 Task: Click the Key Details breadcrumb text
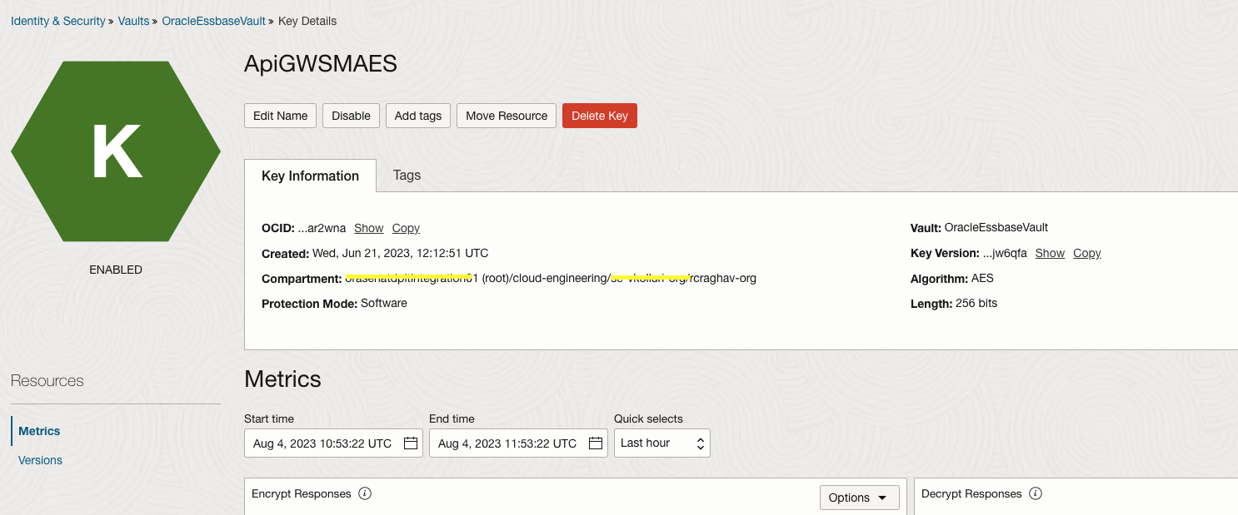[307, 21]
